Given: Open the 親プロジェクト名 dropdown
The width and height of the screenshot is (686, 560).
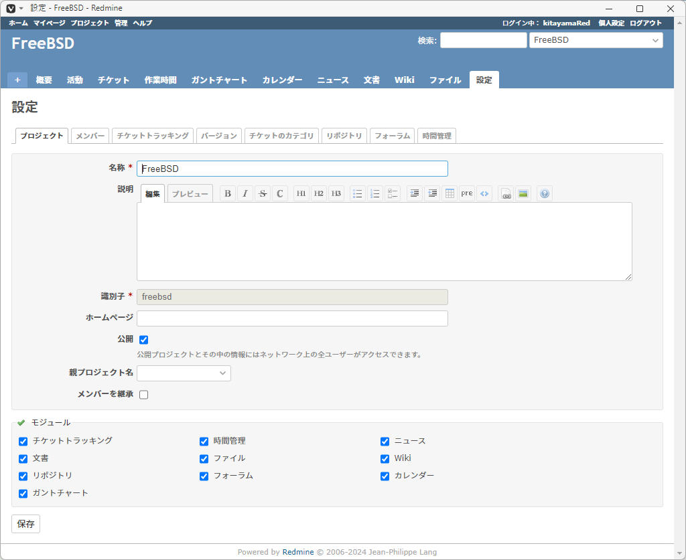Looking at the screenshot, I should (184, 373).
